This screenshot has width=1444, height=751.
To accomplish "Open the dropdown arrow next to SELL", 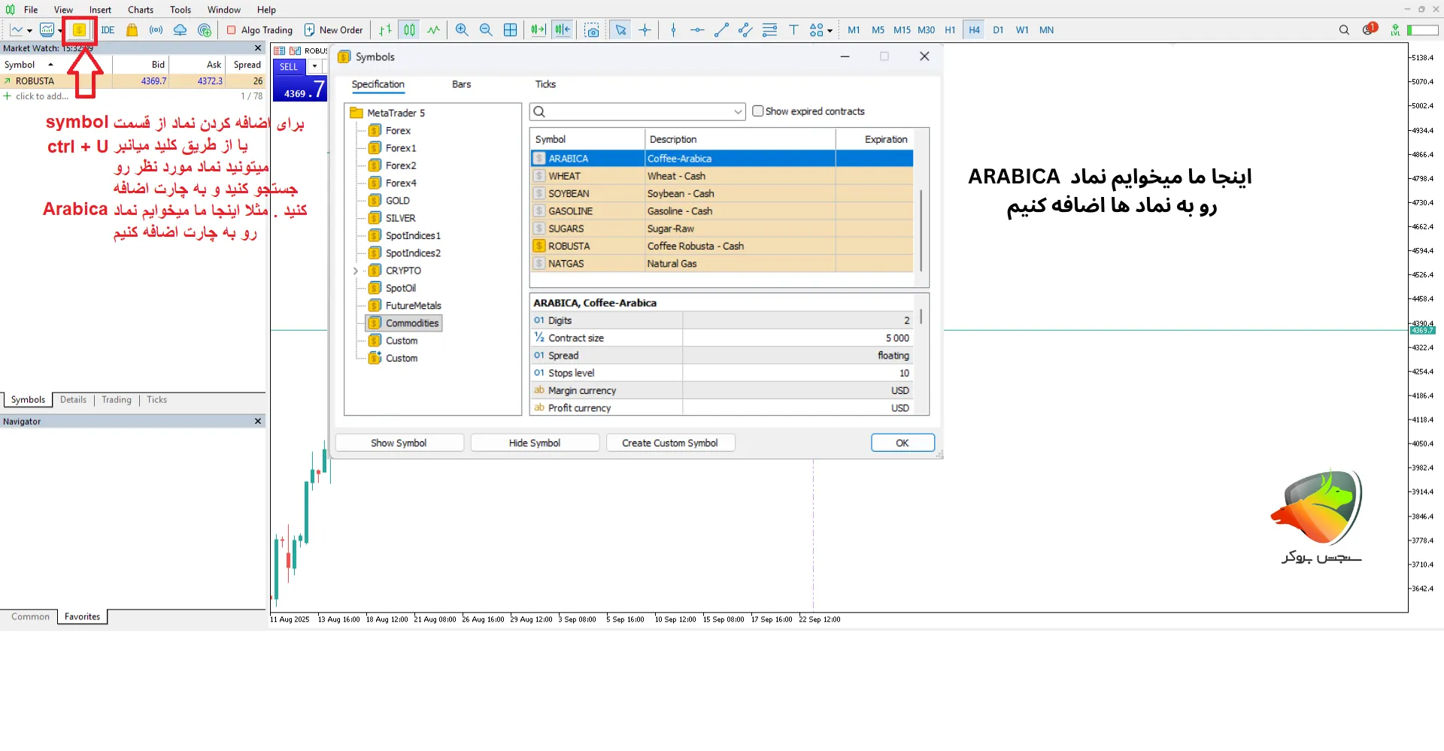I will click(x=314, y=67).
